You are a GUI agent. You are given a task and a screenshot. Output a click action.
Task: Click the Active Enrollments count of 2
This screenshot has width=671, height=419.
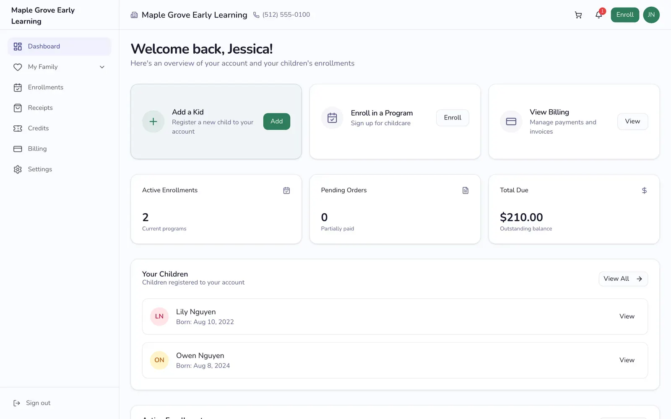[x=146, y=217]
